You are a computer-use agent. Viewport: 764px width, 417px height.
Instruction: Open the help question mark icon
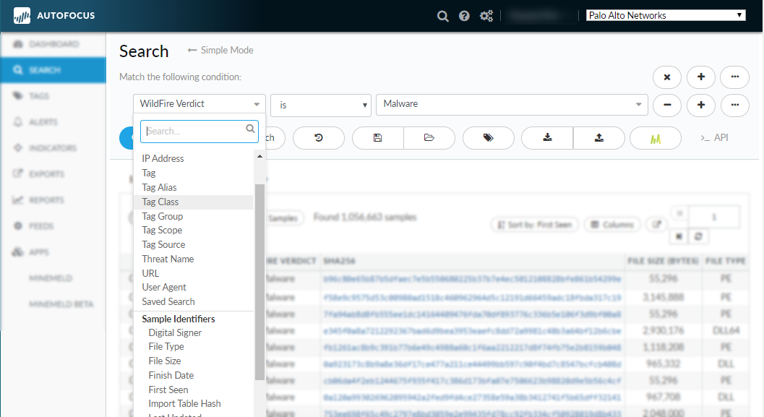click(x=465, y=16)
